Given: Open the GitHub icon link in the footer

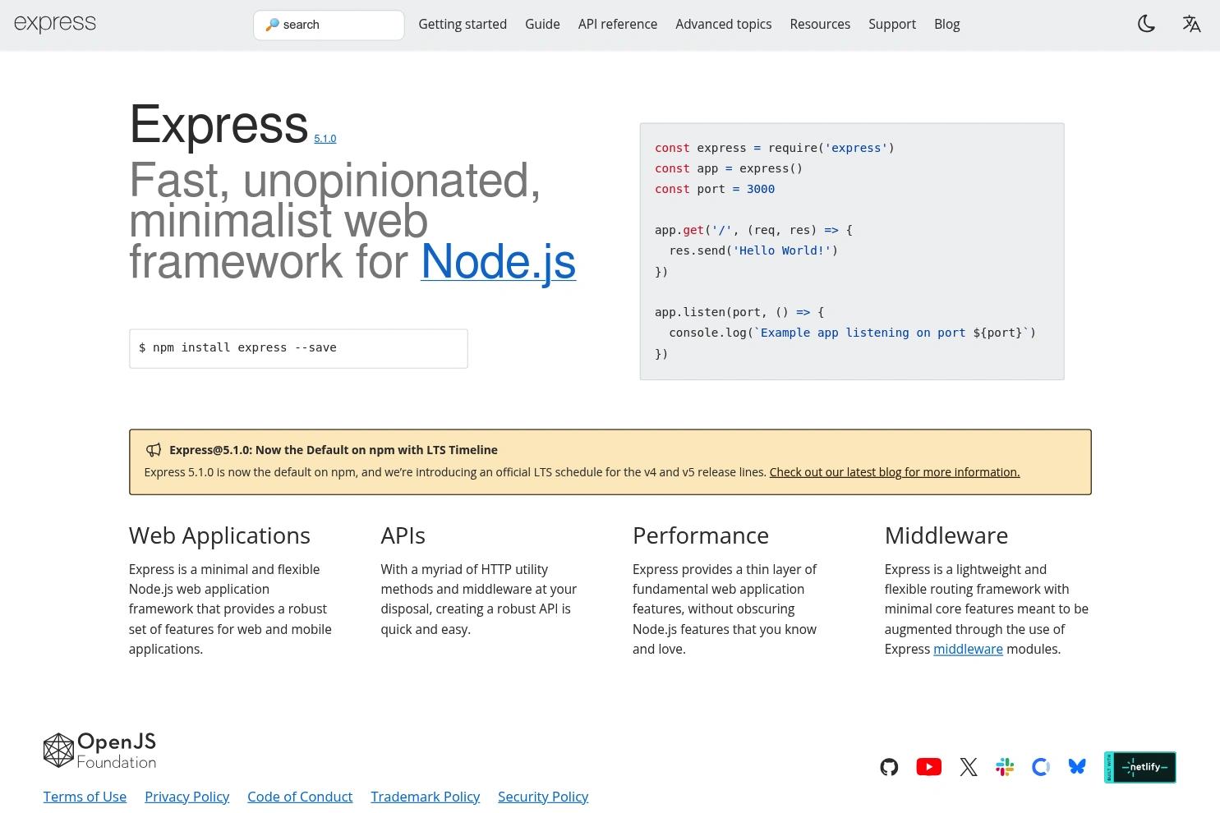Looking at the screenshot, I should [x=889, y=767].
